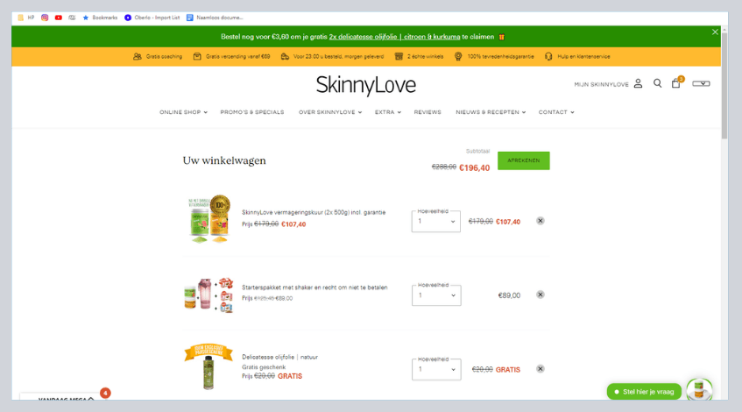Open the shopping bag cart icon
The image size is (742, 412).
(676, 83)
